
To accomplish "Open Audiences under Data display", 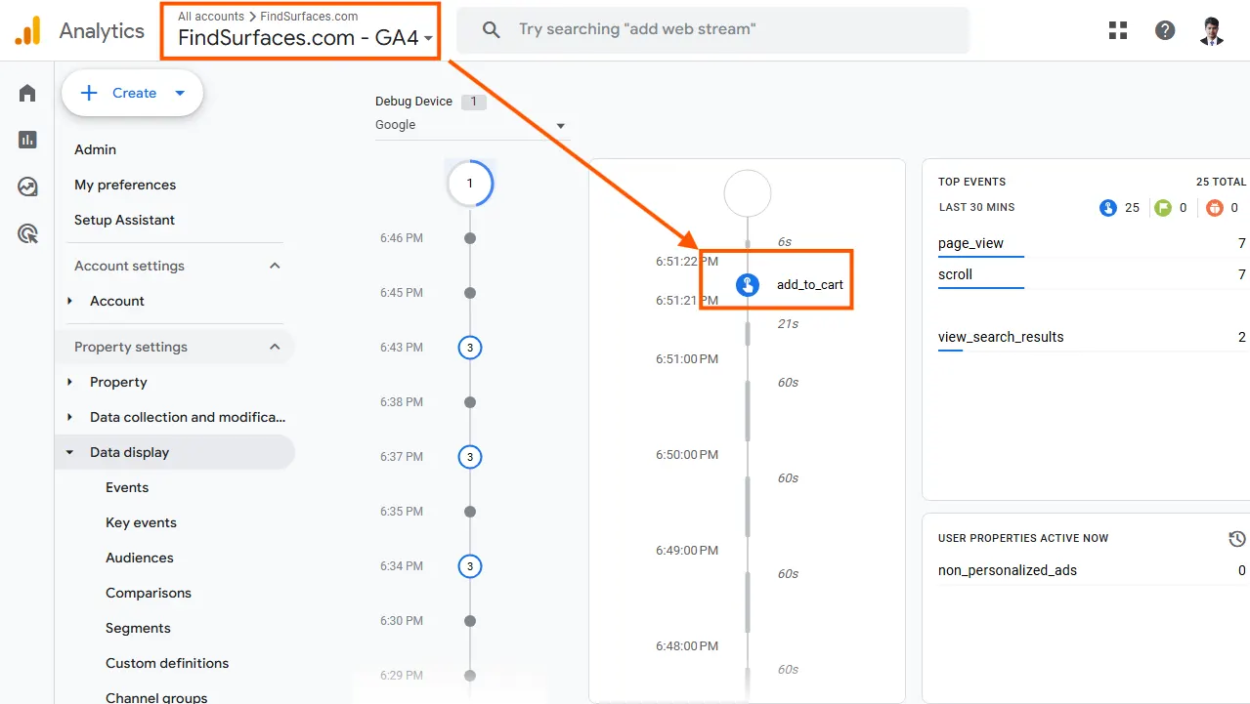I will coord(140,558).
